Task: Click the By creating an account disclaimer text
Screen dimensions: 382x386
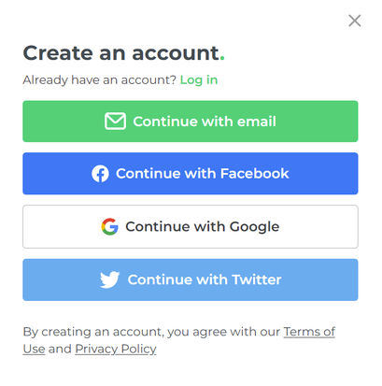Action: click(x=179, y=340)
